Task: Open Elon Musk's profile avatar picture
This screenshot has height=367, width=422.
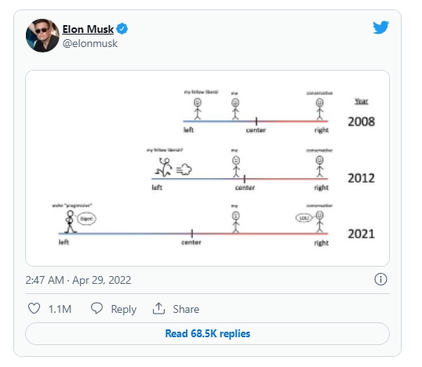Action: 42,35
